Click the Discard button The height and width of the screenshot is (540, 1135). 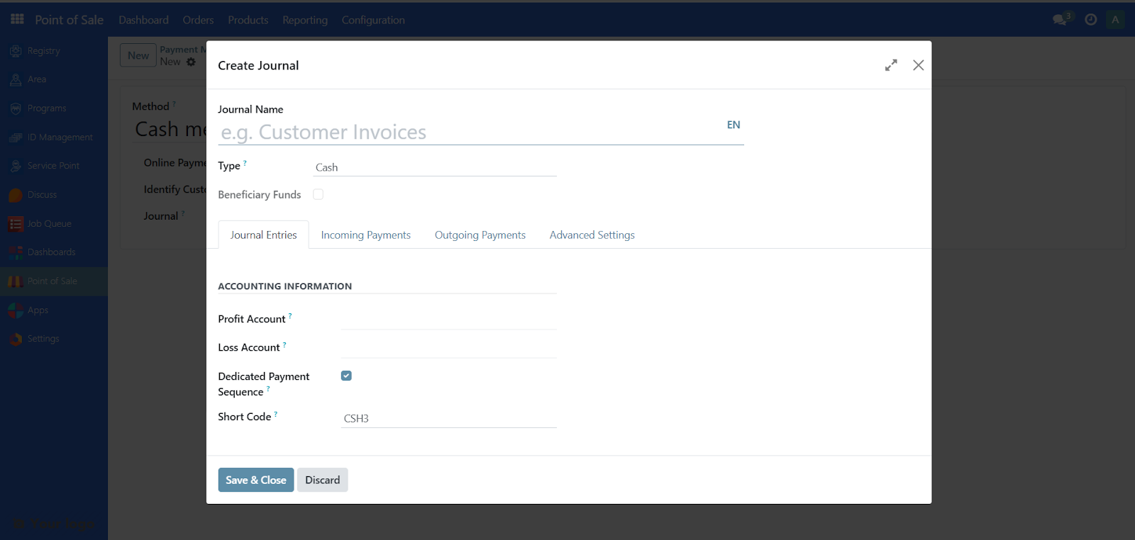[322, 480]
